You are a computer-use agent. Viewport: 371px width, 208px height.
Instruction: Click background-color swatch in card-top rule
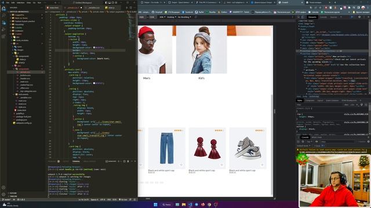(x=94, y=83)
